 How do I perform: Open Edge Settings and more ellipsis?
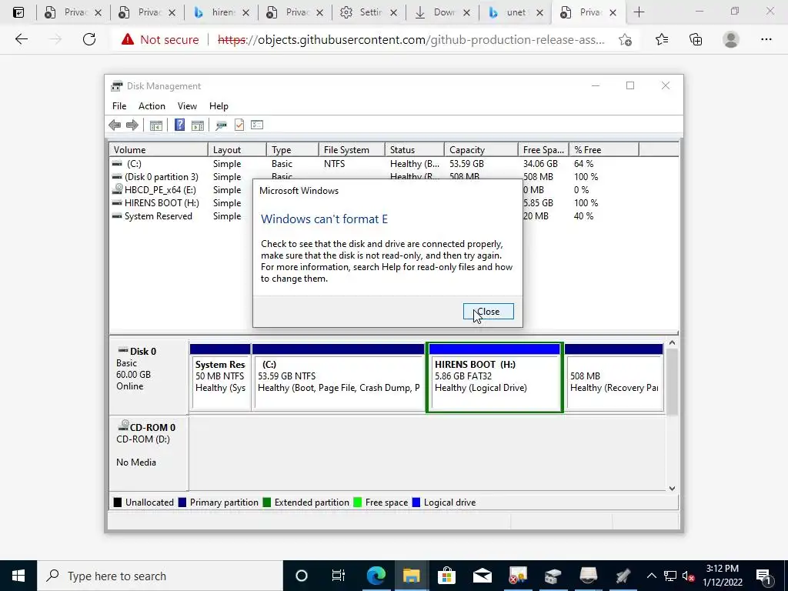(766, 39)
